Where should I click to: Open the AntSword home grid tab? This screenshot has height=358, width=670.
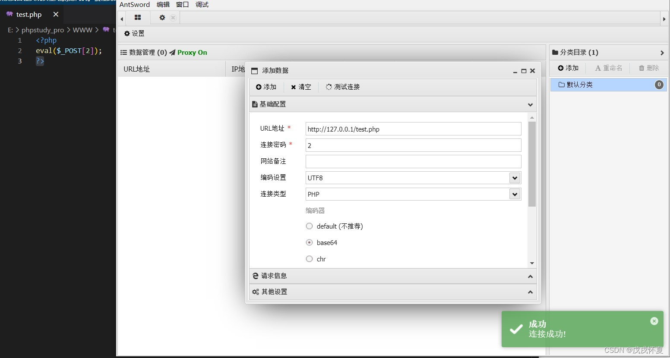[138, 18]
